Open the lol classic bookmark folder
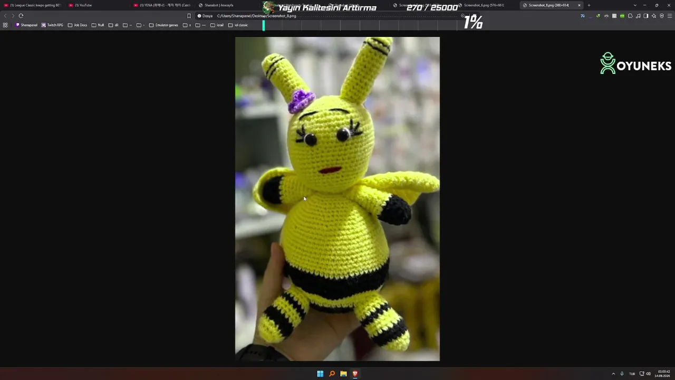This screenshot has width=675, height=380. point(238,25)
